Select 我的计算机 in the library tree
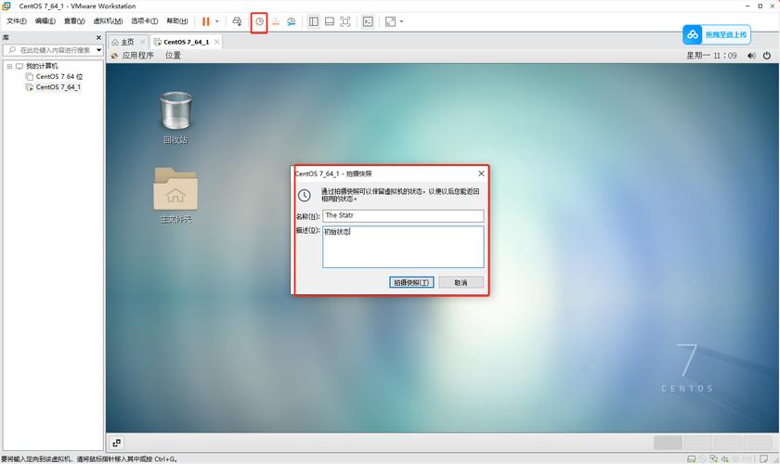The image size is (780, 464). point(42,66)
